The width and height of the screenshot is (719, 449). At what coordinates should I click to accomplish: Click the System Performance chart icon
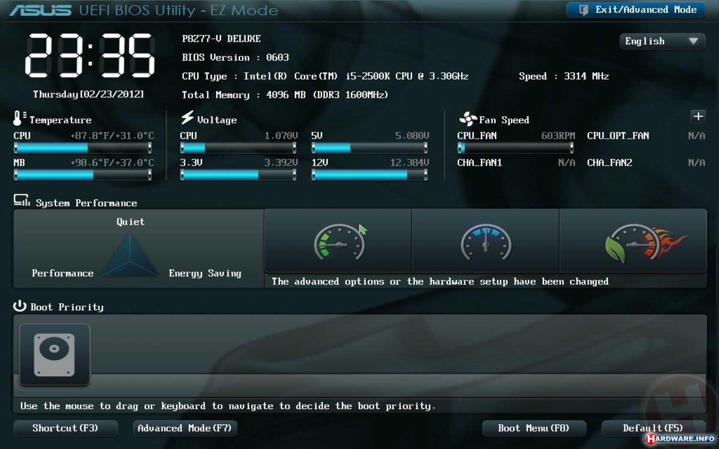(22, 200)
